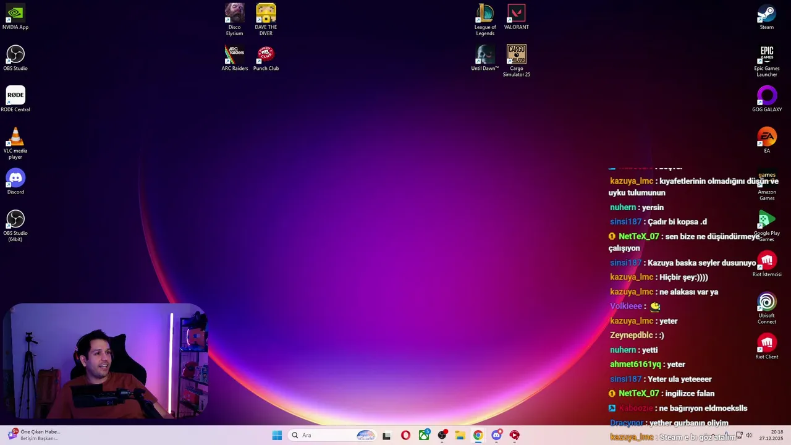Image resolution: width=791 pixels, height=445 pixels.
Task: Select the Cargo Simulator 25 icon
Action: (516, 61)
